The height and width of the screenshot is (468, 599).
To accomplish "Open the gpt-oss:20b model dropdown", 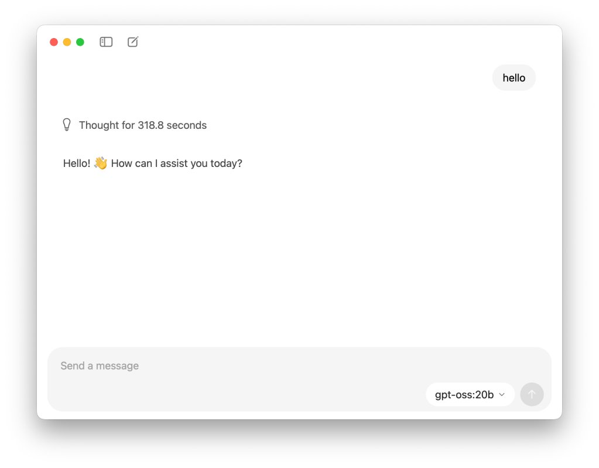I will (x=470, y=394).
